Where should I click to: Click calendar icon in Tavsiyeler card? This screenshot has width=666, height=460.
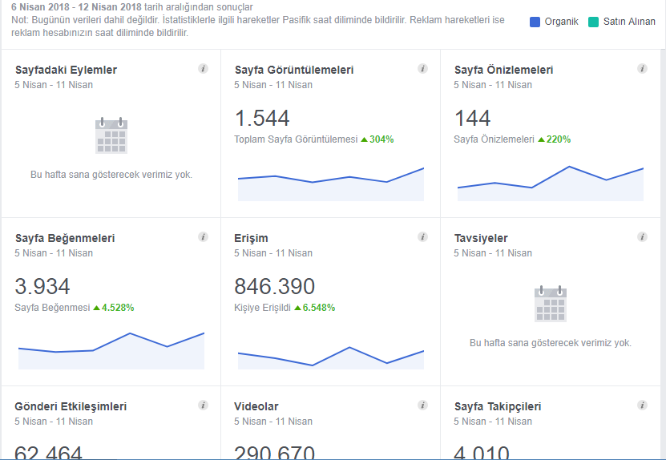coord(551,304)
